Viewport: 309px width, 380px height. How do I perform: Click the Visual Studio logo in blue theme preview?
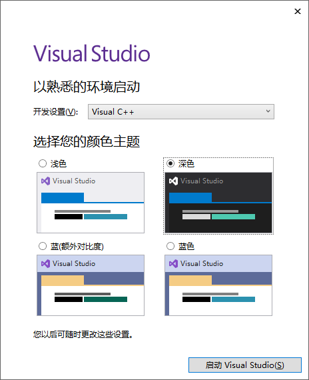coord(173,263)
